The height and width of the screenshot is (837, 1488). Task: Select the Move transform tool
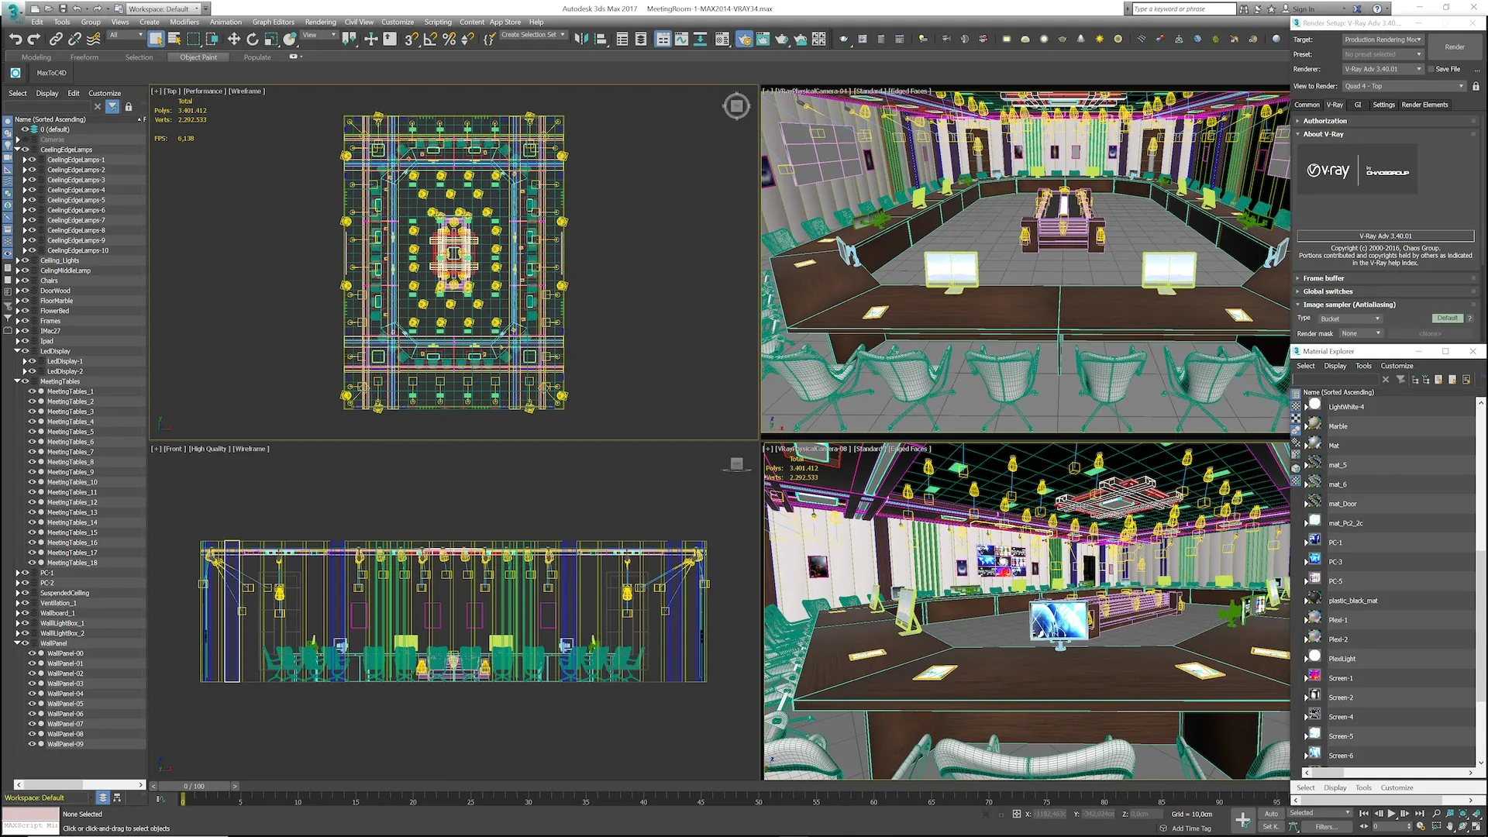tap(233, 39)
